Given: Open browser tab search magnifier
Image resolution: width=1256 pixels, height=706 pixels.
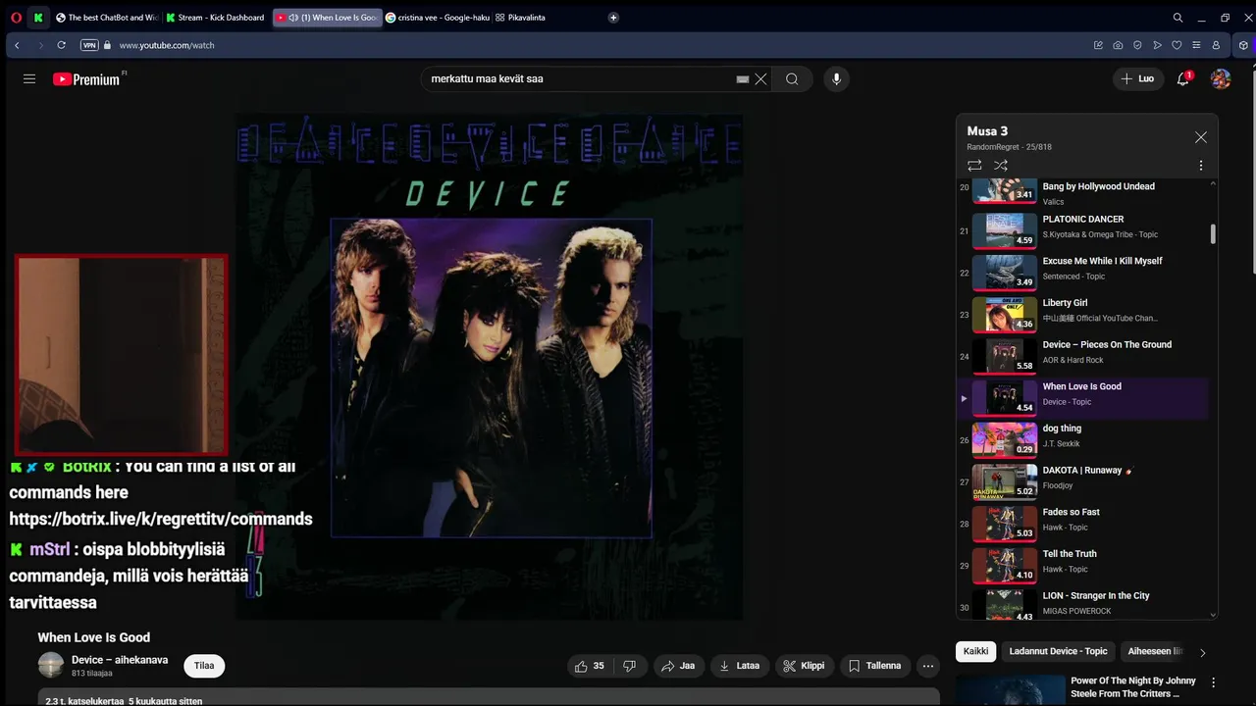Looking at the screenshot, I should [1177, 18].
